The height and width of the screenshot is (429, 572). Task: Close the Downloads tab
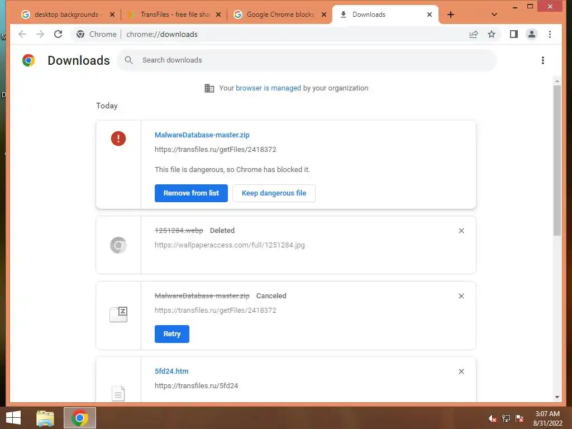[430, 15]
